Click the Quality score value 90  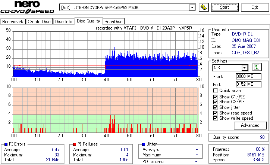pos(262,137)
